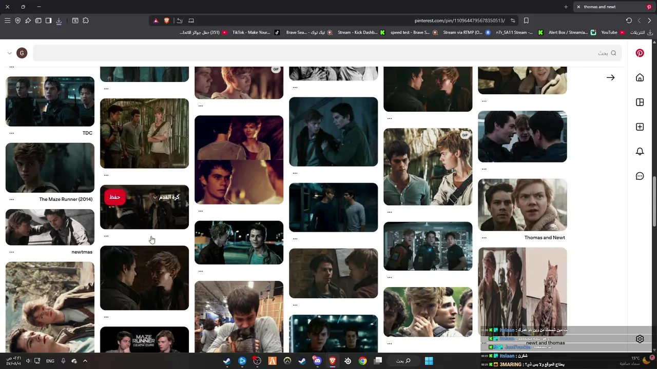Open the cat and man collage pin

[522, 292]
